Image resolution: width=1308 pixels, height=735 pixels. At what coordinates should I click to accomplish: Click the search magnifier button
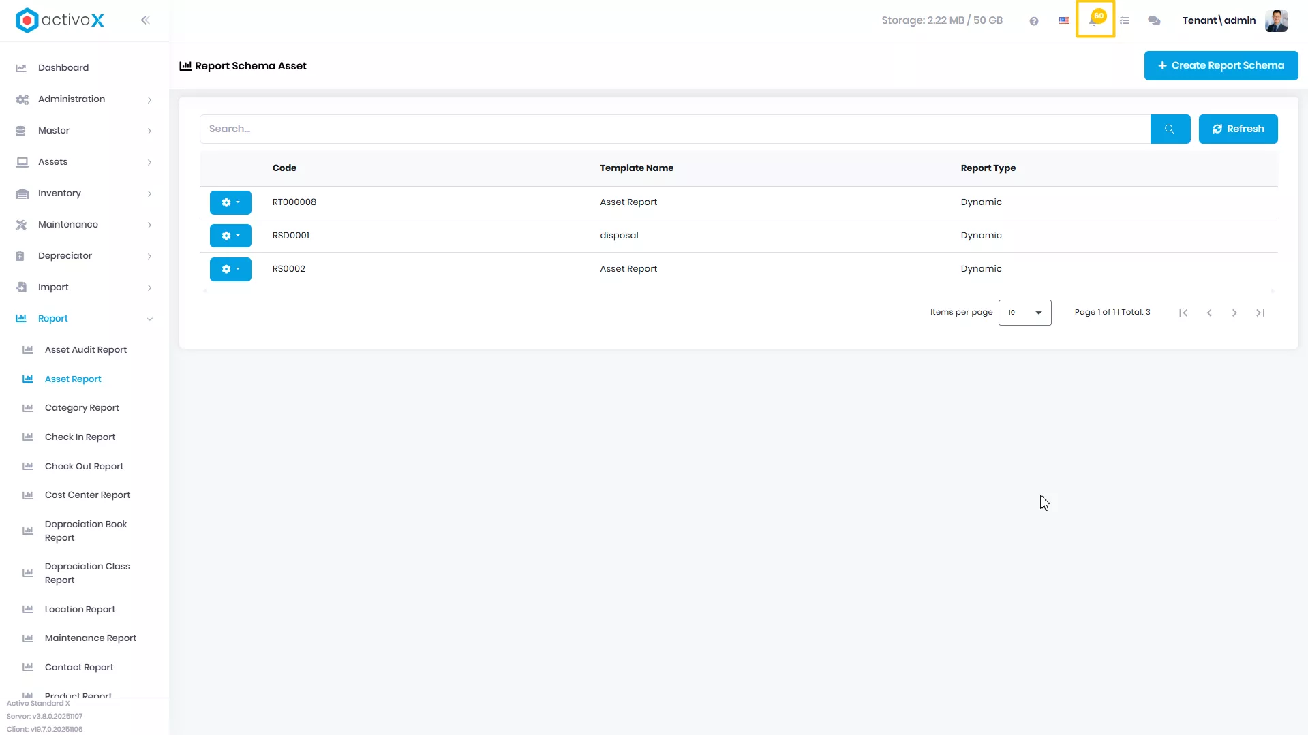(1170, 129)
